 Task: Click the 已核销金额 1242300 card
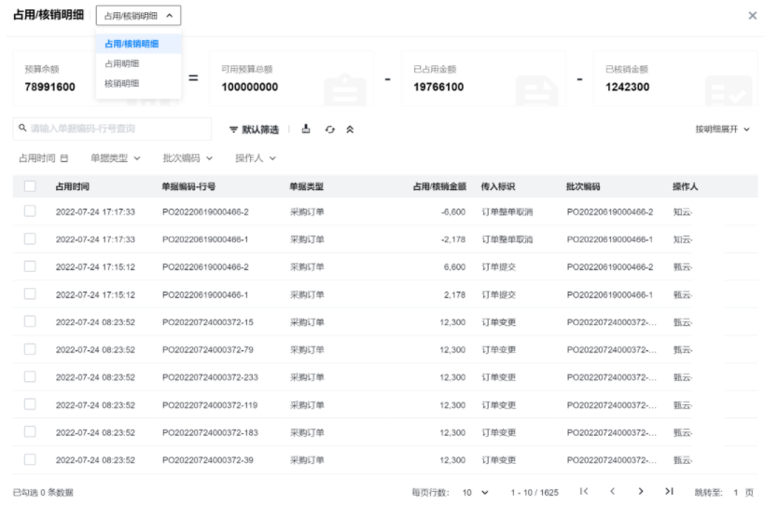[675, 78]
